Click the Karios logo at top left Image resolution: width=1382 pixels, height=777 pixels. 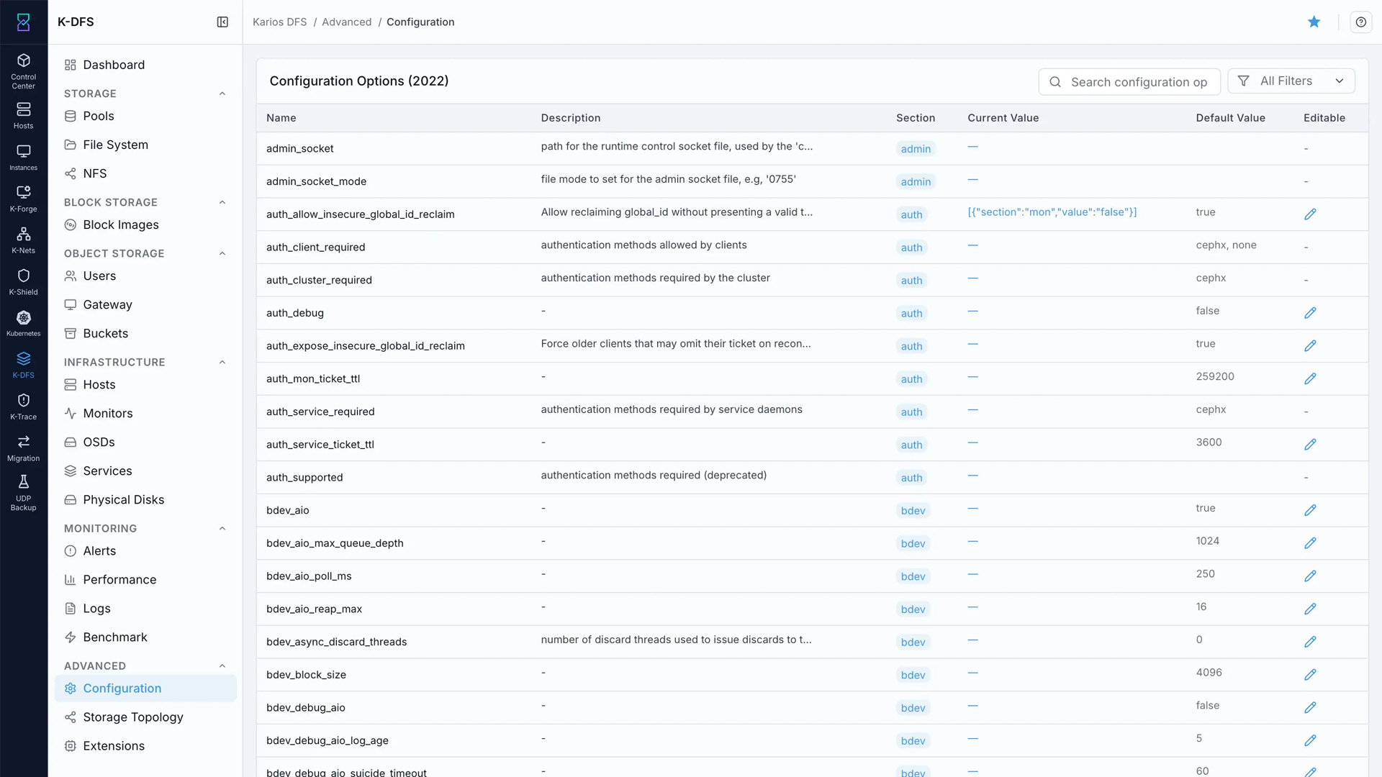[x=23, y=22]
